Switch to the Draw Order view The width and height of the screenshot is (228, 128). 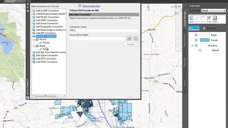210,28
